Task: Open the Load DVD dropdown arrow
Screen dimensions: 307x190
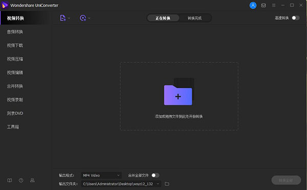Action: click(x=89, y=18)
